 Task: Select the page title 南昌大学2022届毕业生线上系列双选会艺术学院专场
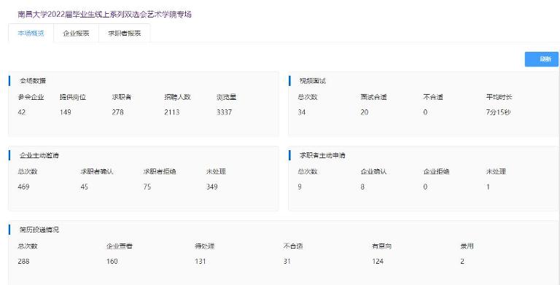(x=105, y=15)
